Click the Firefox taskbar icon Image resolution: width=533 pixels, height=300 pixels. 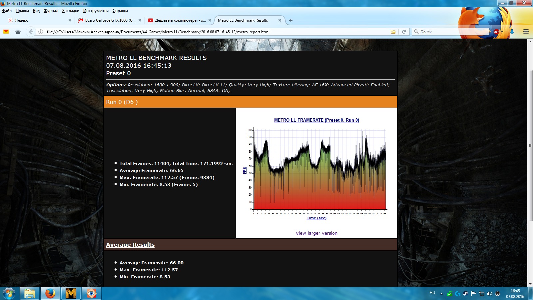click(50, 293)
